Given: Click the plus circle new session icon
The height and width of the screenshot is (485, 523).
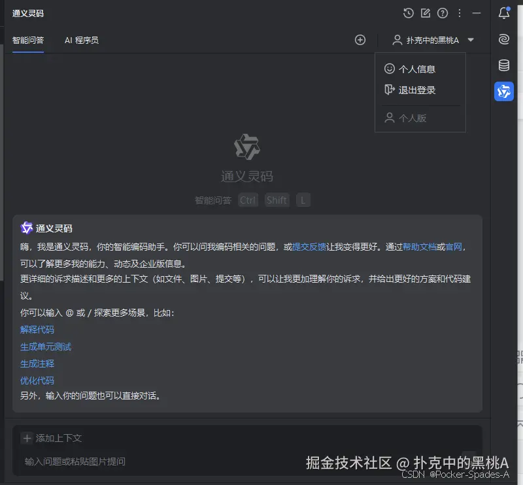Looking at the screenshot, I should point(360,40).
